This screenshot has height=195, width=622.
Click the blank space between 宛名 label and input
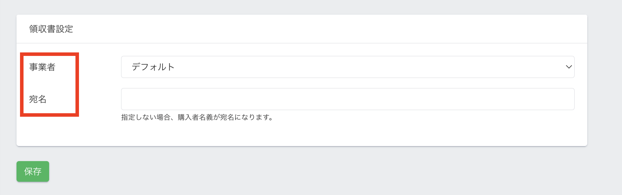click(100, 99)
